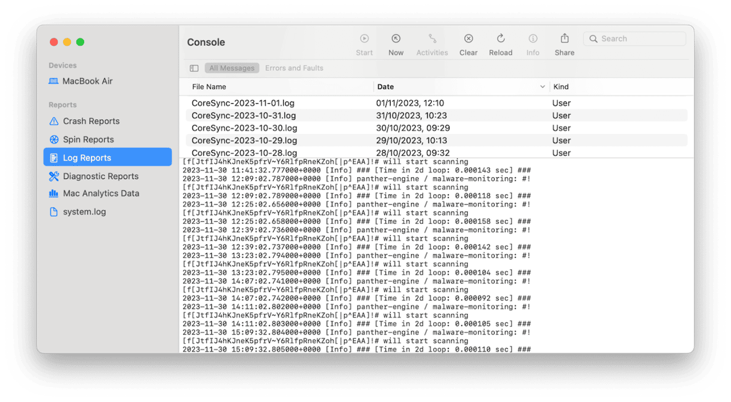The height and width of the screenshot is (402, 731).
Task: Open the Info toolbar icon
Action: tap(533, 38)
